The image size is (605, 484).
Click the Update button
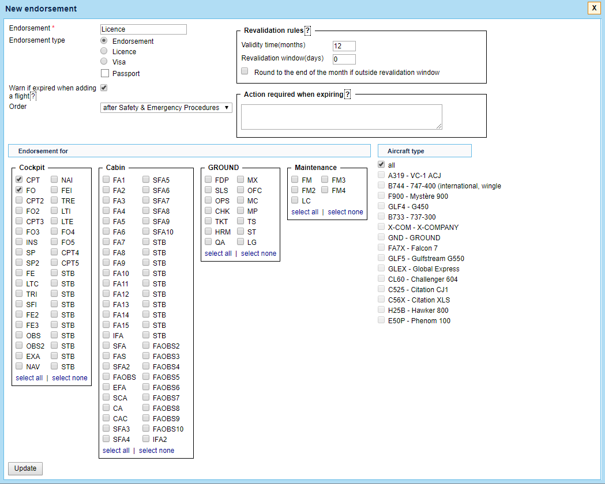[25, 468]
